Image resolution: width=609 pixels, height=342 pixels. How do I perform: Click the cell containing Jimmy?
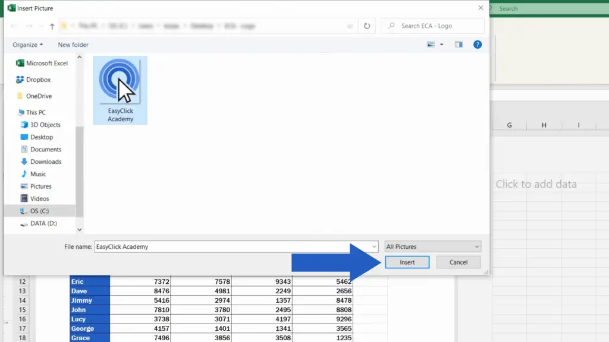click(x=90, y=300)
